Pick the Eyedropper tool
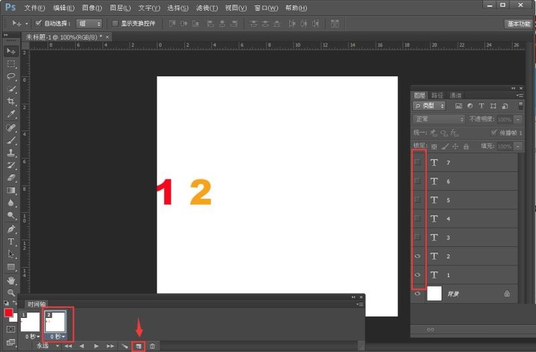536x352 pixels. pos(11,114)
